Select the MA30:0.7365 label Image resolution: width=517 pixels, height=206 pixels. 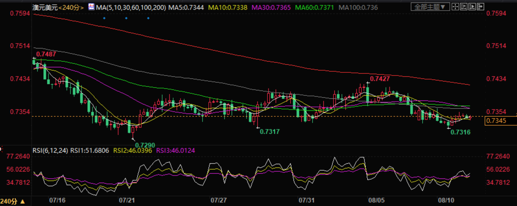click(271, 7)
